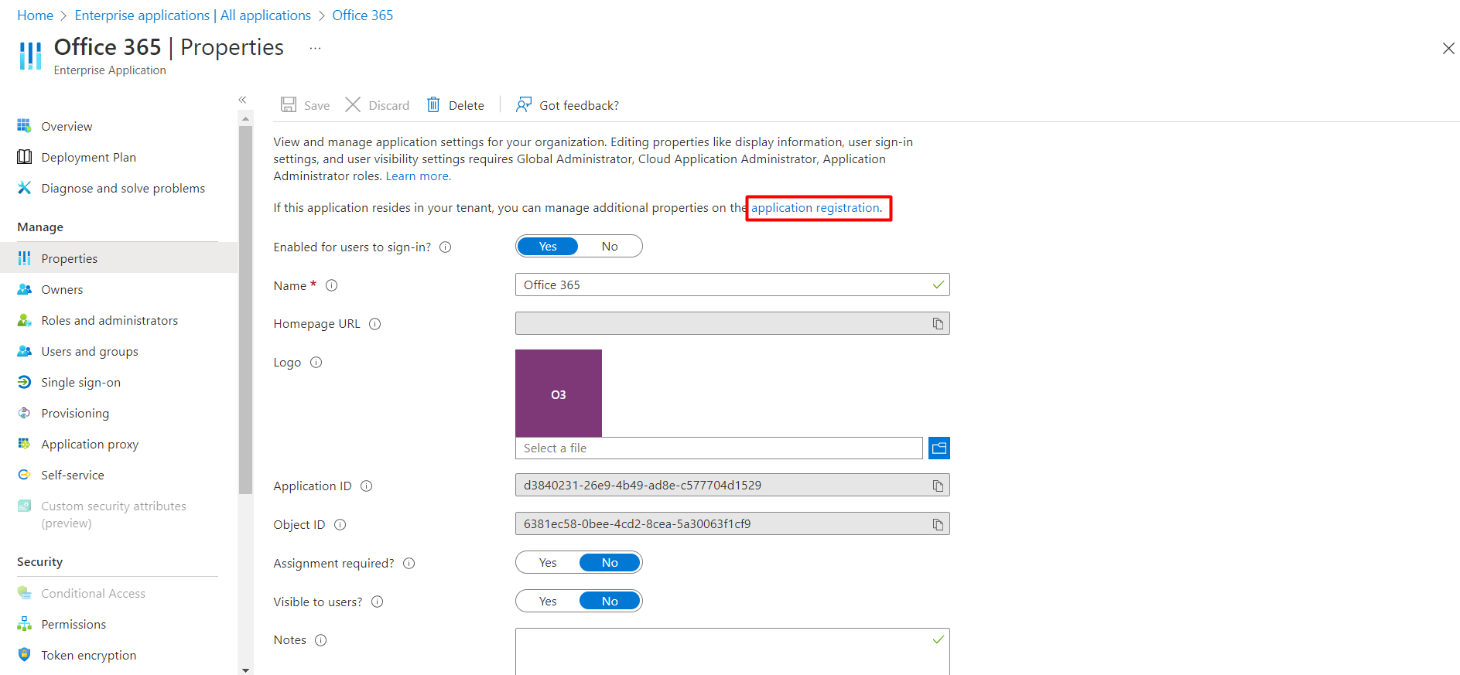
Task: Open the Properties menu item
Action: [119, 258]
